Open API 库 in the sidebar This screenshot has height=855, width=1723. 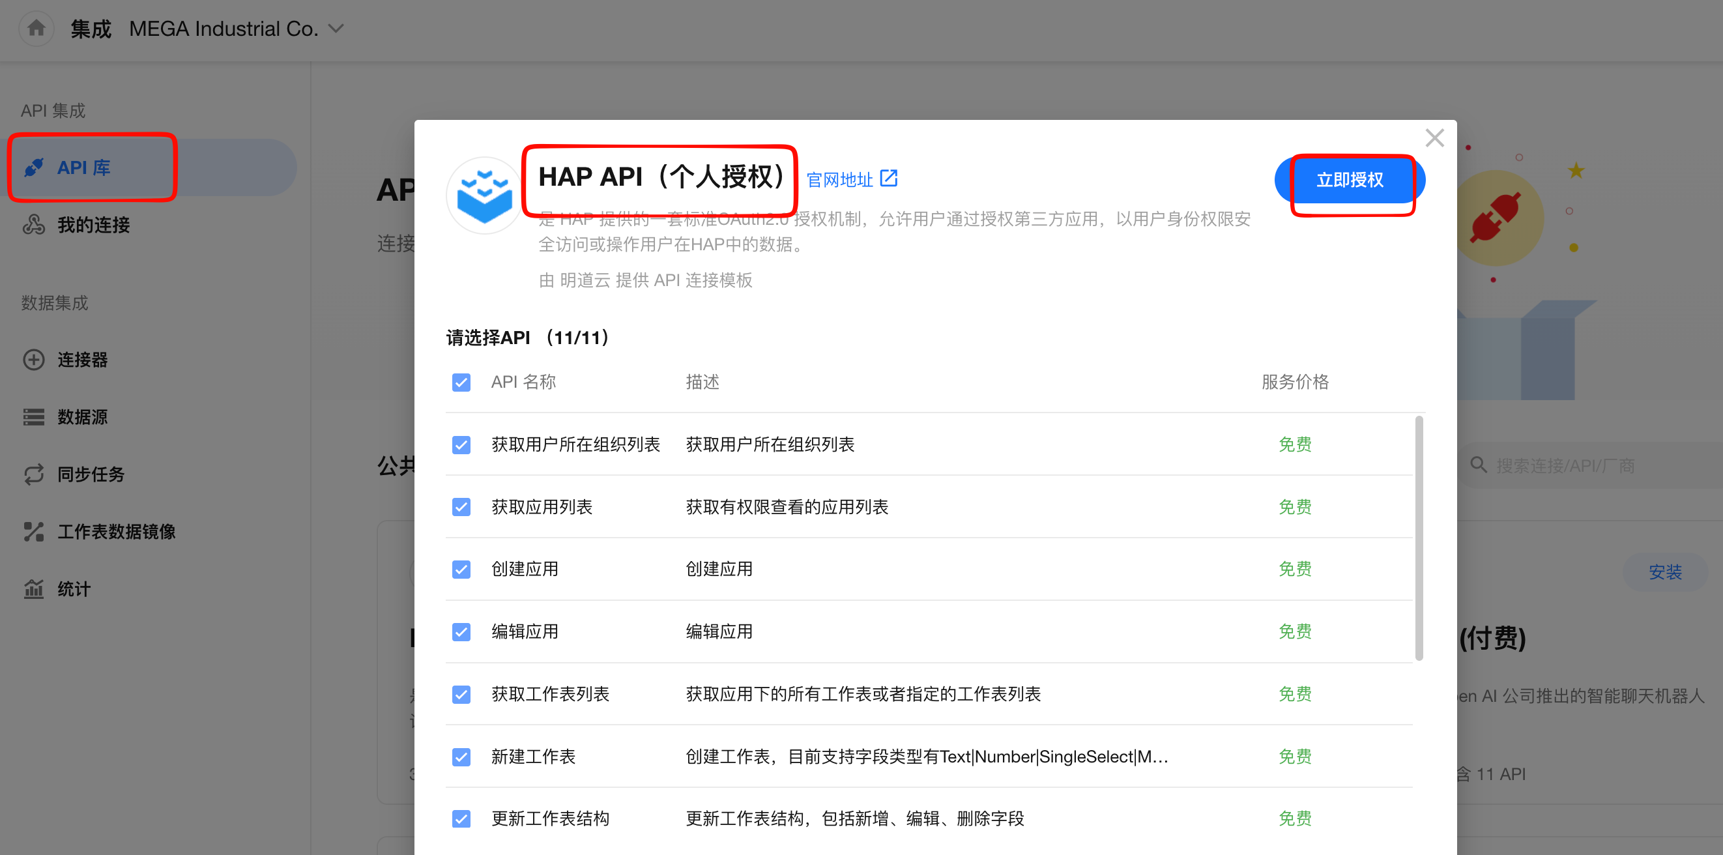[x=83, y=167]
